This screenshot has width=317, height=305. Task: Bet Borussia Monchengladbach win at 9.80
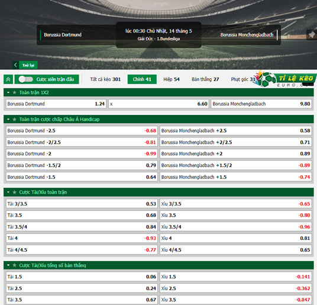(261, 104)
